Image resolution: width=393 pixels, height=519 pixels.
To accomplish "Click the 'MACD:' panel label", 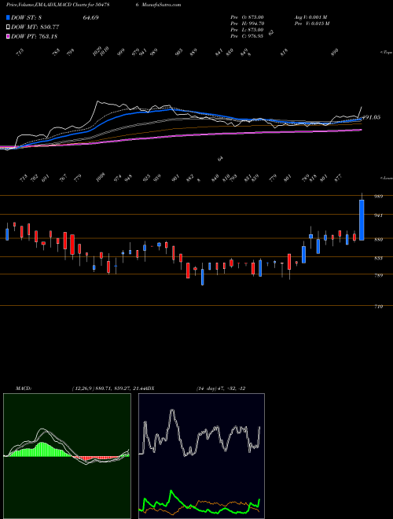I will click(24, 388).
